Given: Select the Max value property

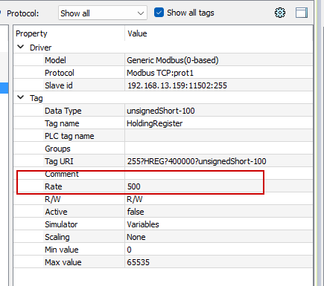Looking at the screenshot, I should [63, 262].
